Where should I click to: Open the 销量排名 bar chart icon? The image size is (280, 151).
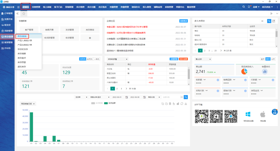[265, 71]
